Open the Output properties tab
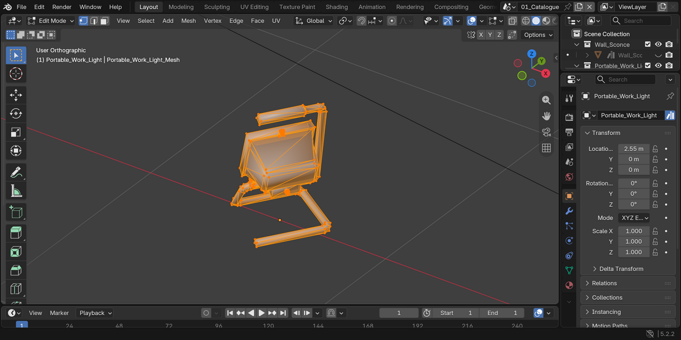The height and width of the screenshot is (340, 681). 569,132
